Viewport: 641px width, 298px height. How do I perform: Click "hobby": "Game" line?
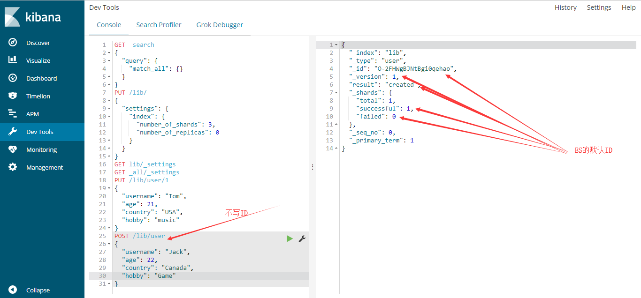(149, 276)
